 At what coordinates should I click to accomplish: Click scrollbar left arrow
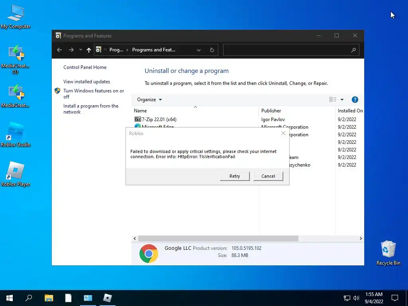[x=135, y=238]
